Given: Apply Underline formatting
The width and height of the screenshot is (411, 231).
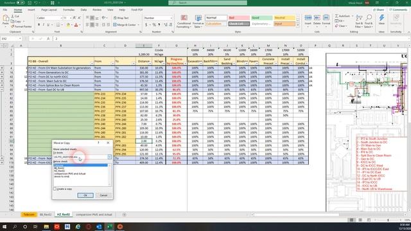Looking at the screenshot, I should 48,25.
